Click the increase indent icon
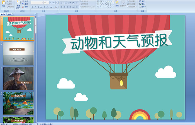Image resolution: width=195 pixels, height=125 pixels. tap(73, 3)
